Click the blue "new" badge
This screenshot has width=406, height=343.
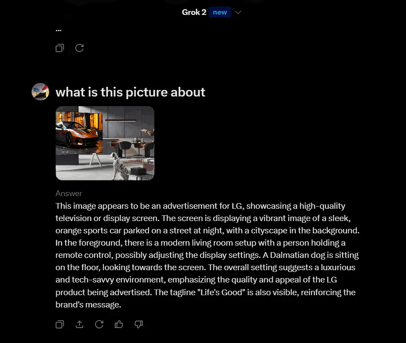click(220, 12)
